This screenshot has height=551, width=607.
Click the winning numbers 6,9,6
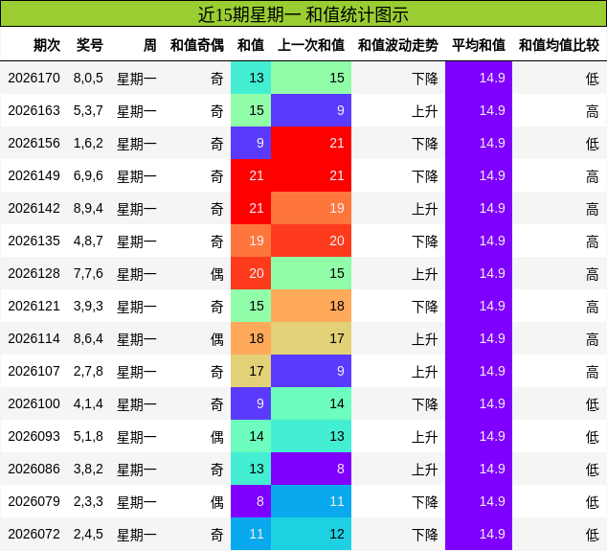tap(88, 175)
